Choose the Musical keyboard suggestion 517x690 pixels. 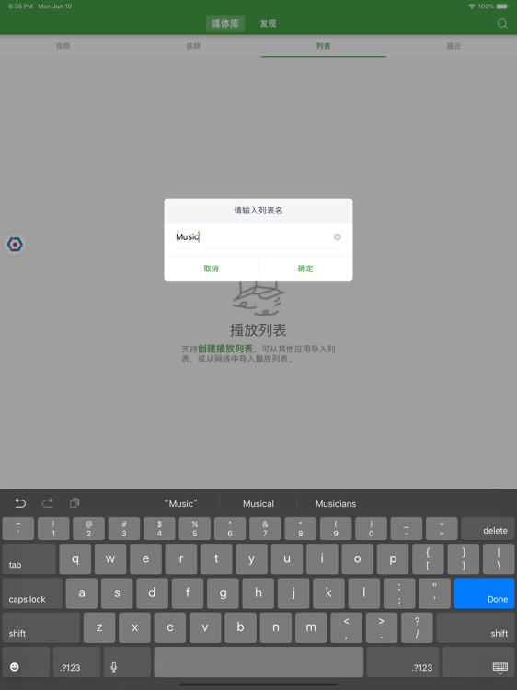[258, 503]
